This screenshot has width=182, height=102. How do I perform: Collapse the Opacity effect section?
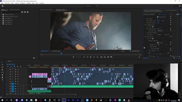click(x=144, y=25)
